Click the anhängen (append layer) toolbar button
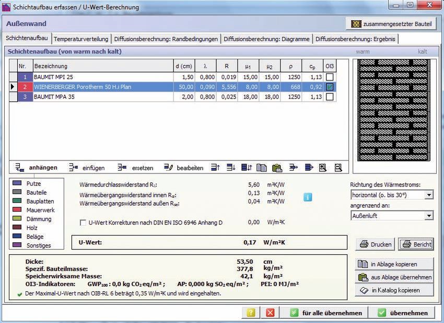 tap(36, 168)
